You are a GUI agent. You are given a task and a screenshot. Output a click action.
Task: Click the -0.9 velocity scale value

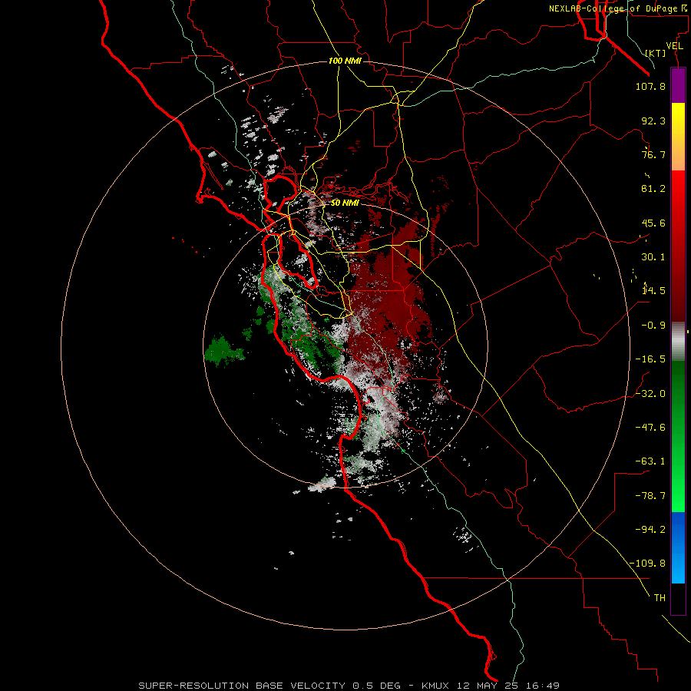coord(653,326)
